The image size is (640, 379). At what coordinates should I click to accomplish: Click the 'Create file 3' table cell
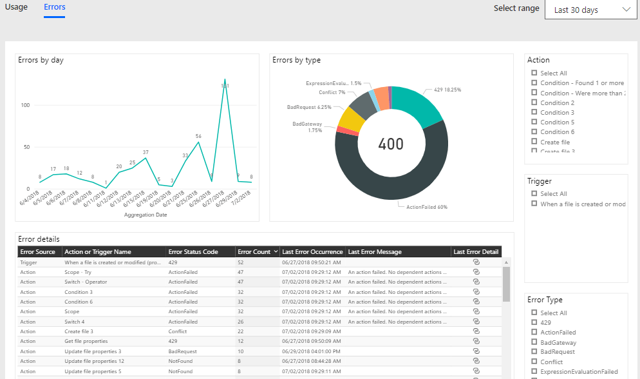click(x=79, y=331)
